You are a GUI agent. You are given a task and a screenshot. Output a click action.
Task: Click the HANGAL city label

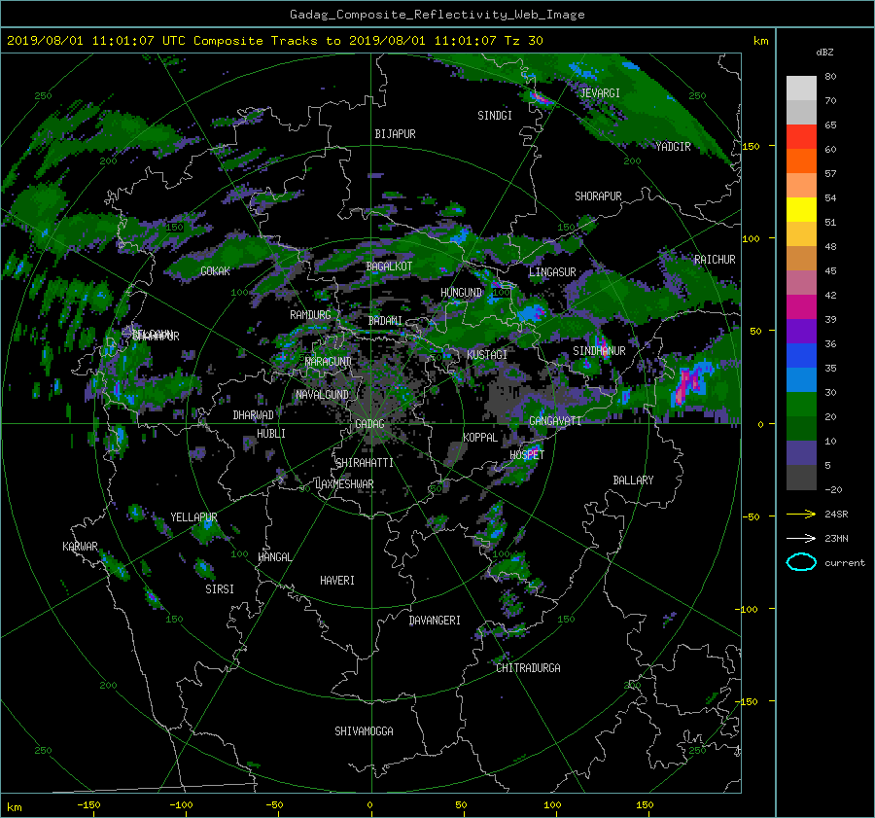[x=274, y=557]
